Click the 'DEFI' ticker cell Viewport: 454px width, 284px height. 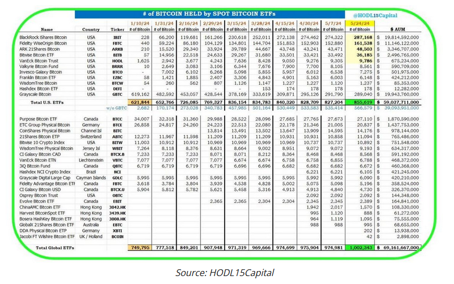(x=117, y=89)
